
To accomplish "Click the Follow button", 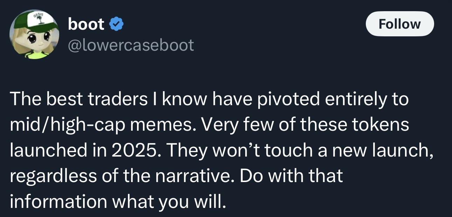I will pos(399,24).
